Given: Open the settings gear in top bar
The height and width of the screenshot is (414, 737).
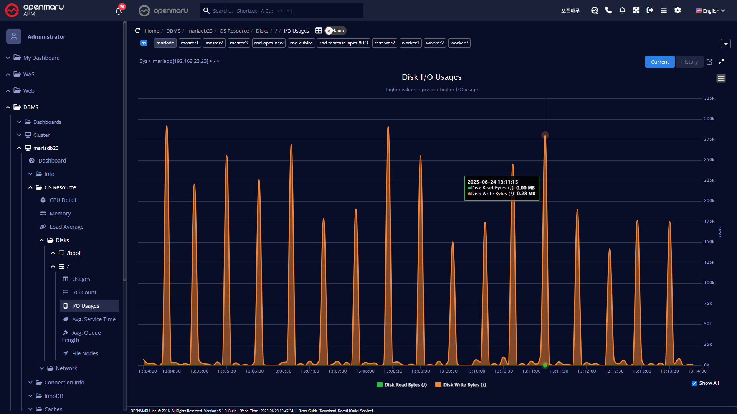Looking at the screenshot, I should [x=678, y=10].
